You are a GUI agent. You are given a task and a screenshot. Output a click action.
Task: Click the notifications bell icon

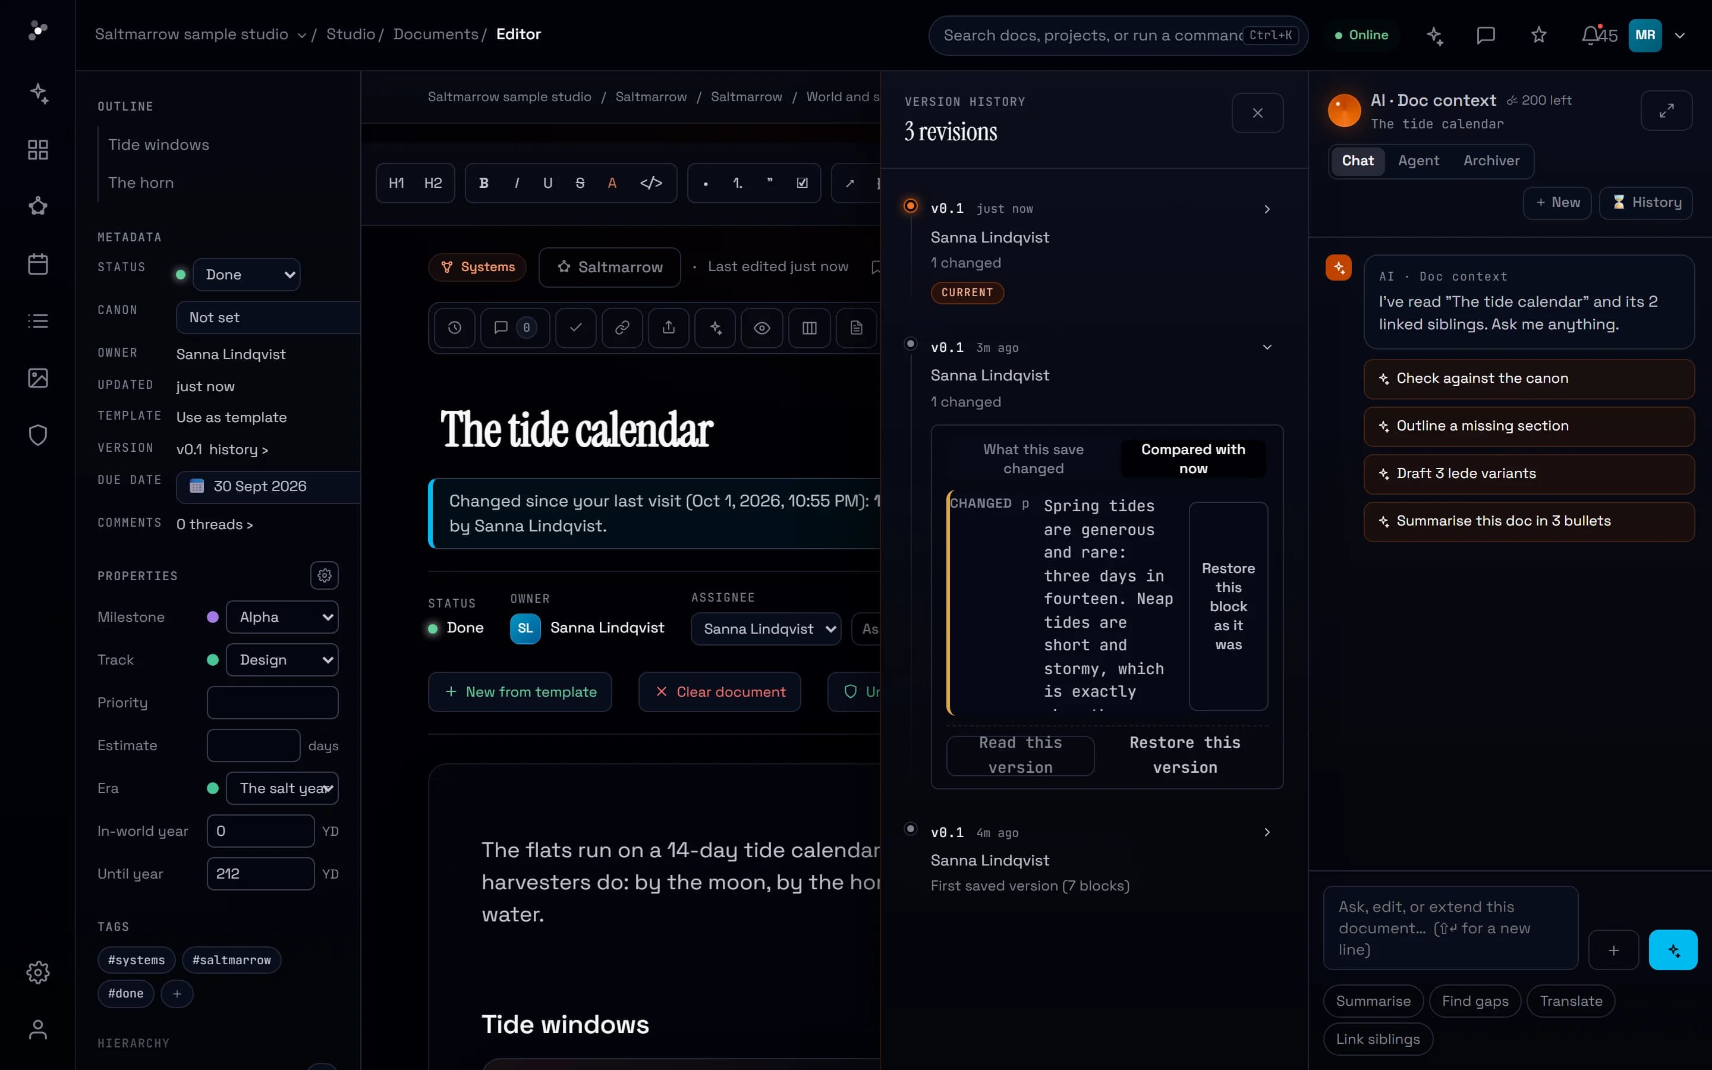tap(1590, 34)
